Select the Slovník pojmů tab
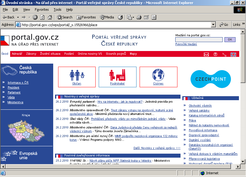This screenshot has height=177, width=246. (x=116, y=53)
